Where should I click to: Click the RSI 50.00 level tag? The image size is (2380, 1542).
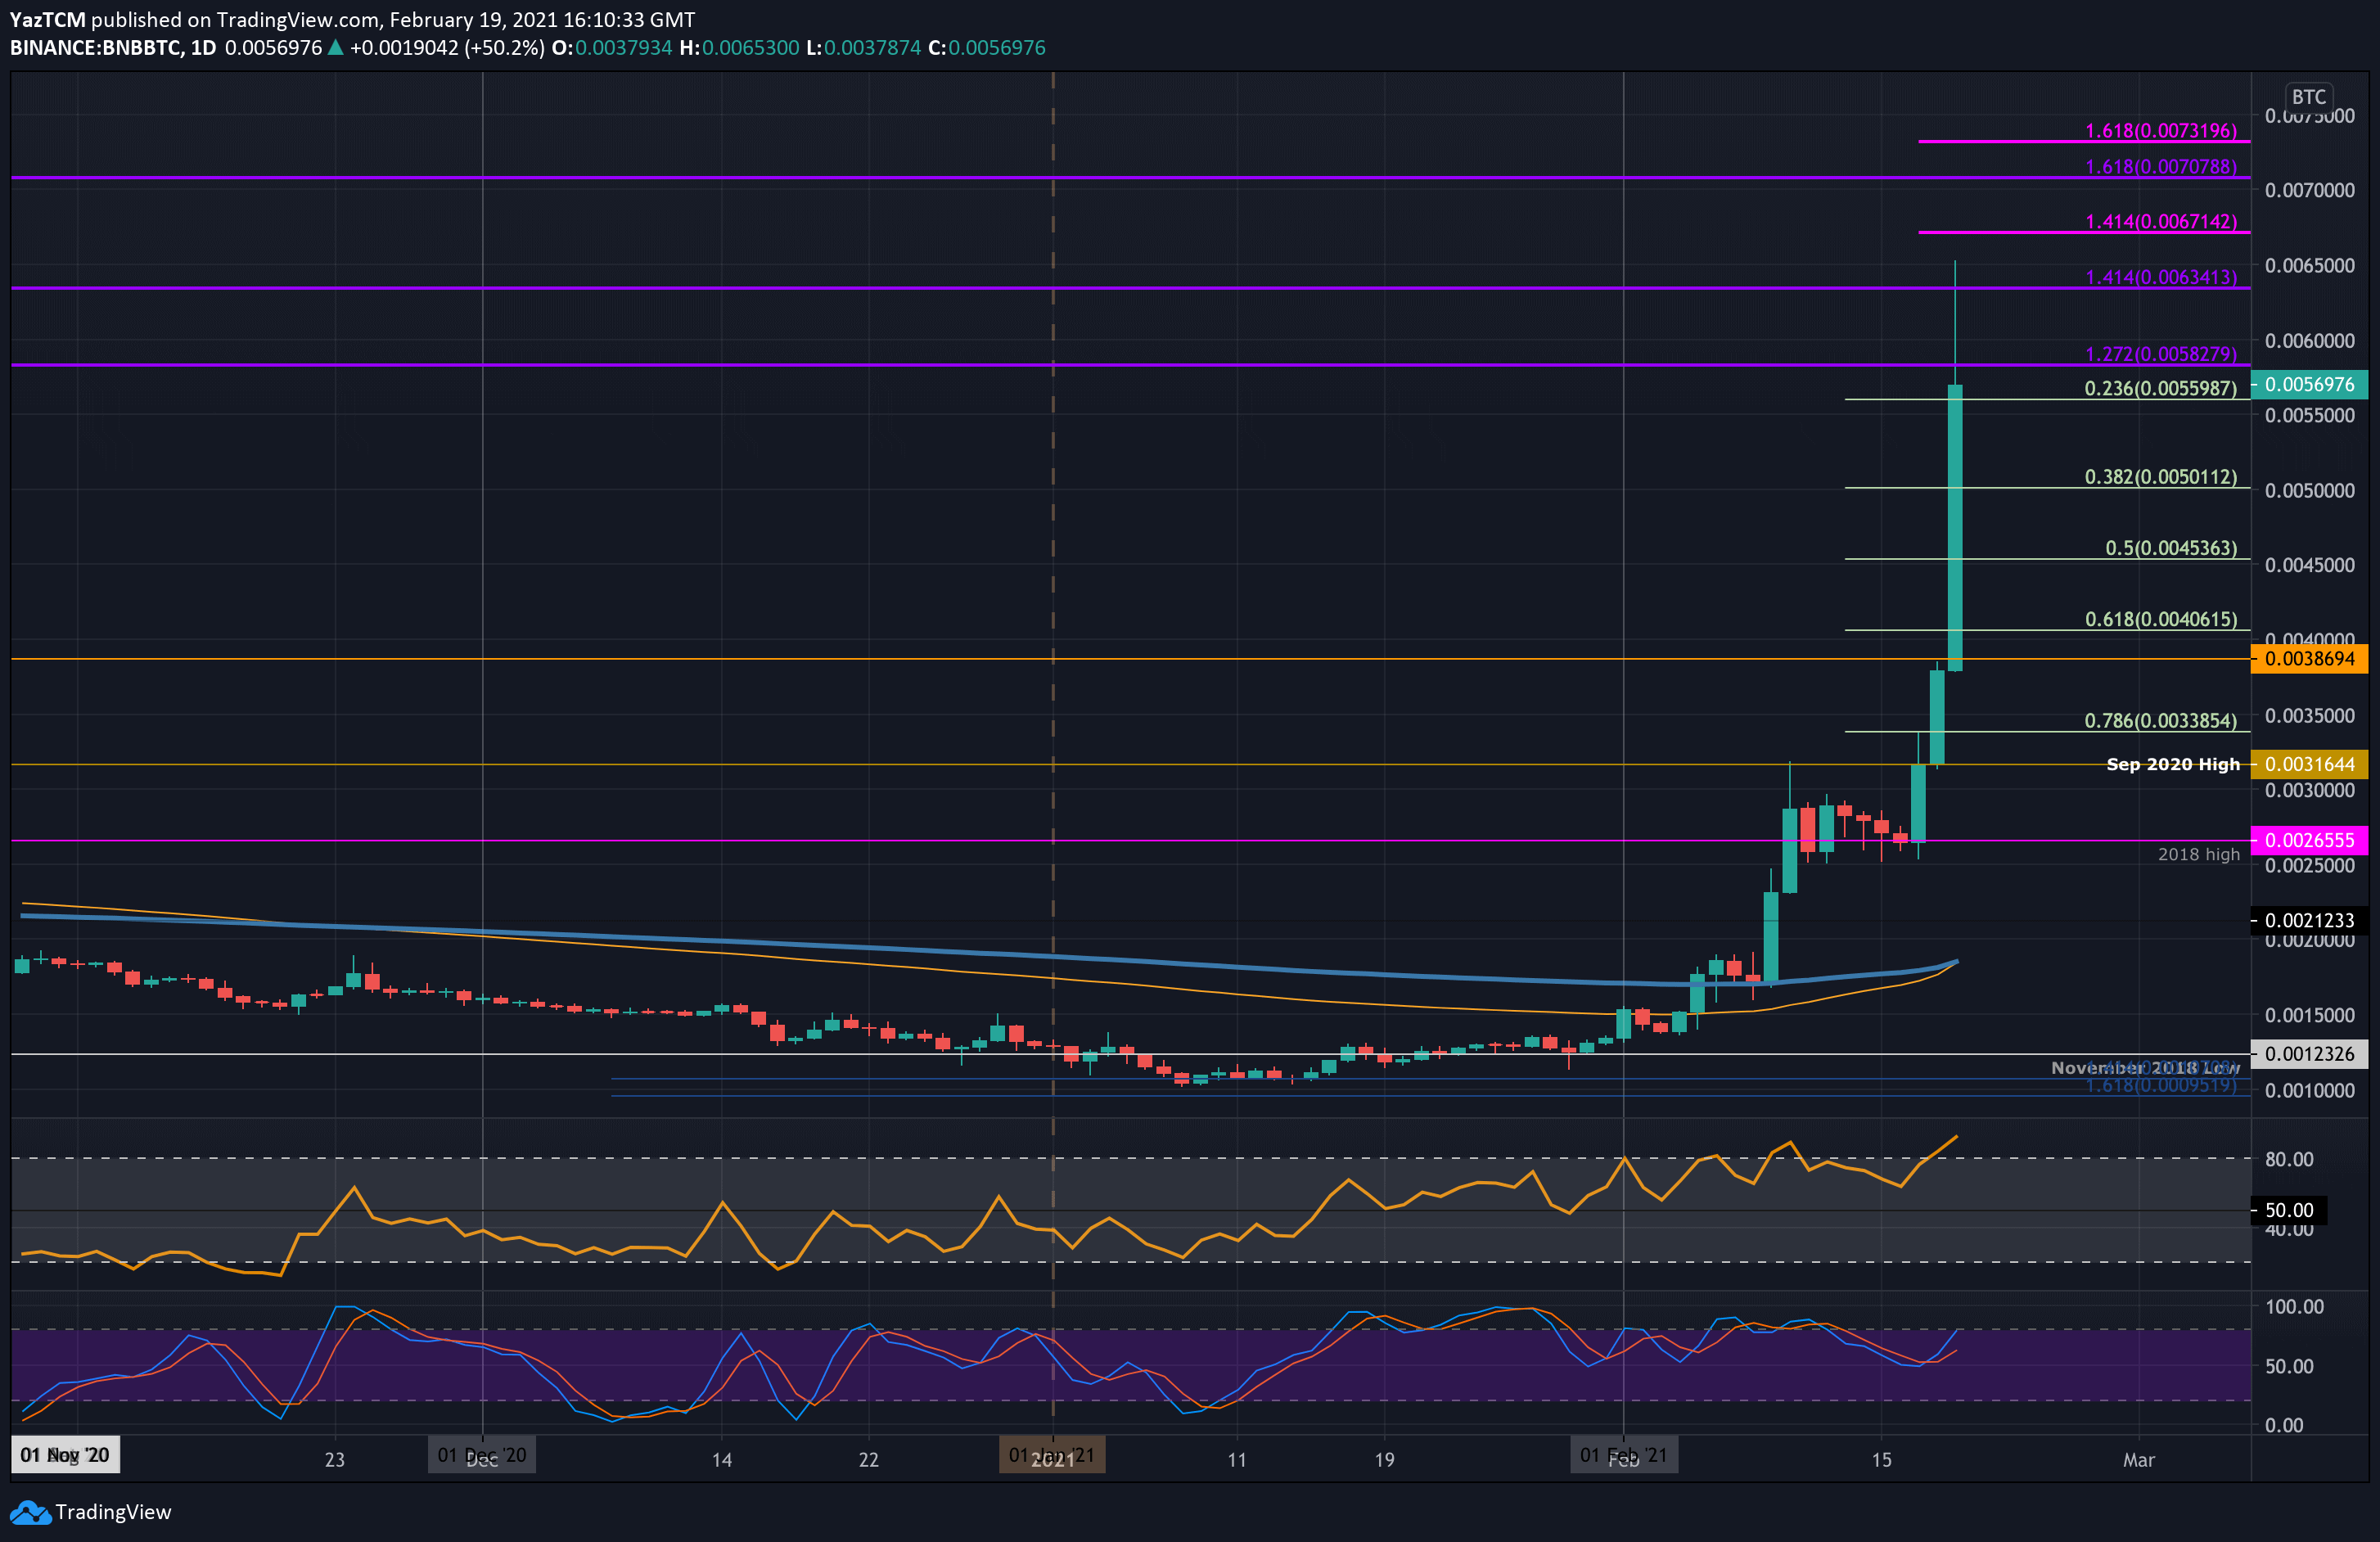(2288, 1211)
